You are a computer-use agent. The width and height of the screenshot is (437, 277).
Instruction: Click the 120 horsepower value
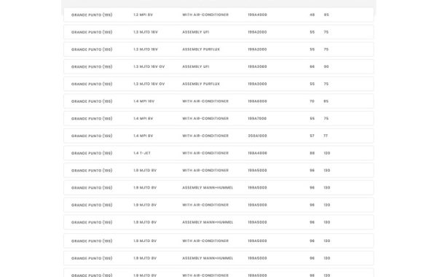326,153
